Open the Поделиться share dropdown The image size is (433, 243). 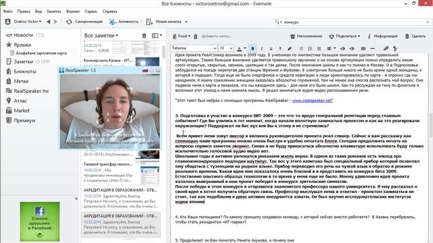pos(344,36)
